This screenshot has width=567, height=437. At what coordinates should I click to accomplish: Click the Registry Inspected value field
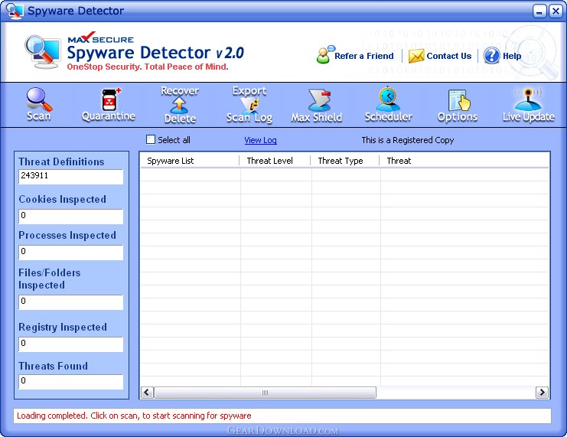point(71,344)
